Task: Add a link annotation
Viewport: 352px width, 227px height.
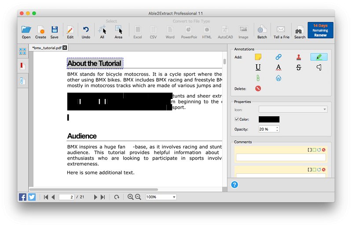Action: point(279,57)
